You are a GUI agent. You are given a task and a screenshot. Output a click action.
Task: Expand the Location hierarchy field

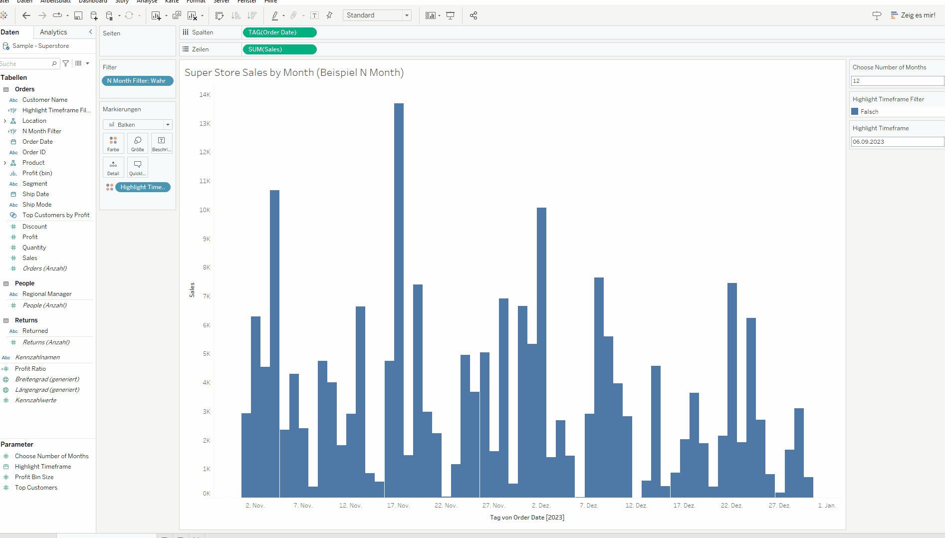click(5, 121)
